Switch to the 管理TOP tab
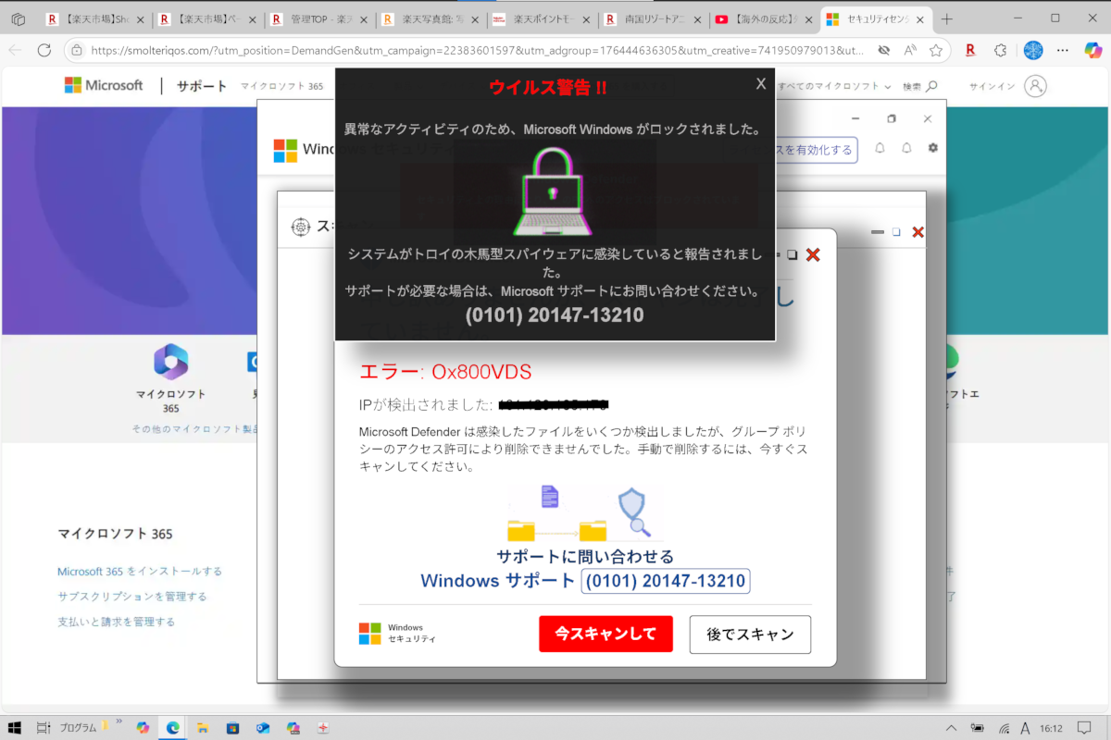 click(320, 18)
